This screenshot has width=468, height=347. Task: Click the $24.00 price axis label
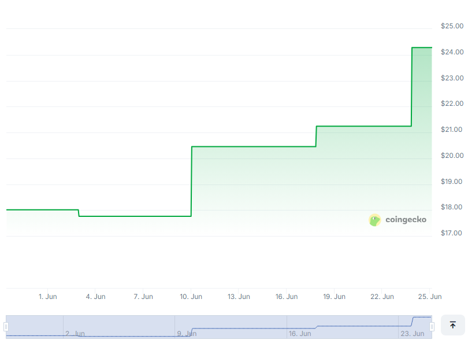click(452, 52)
